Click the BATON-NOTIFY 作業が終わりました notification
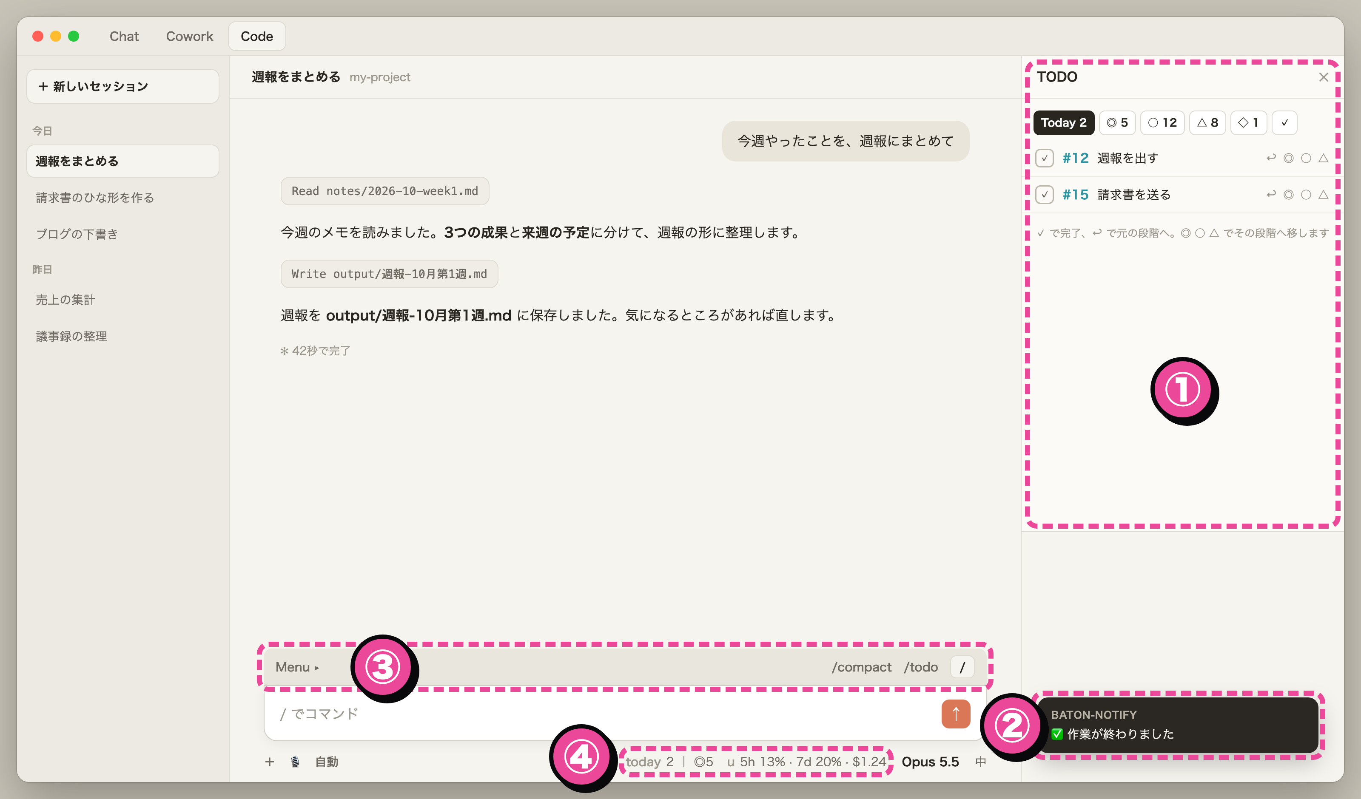The height and width of the screenshot is (799, 1361). pyautogui.click(x=1177, y=725)
